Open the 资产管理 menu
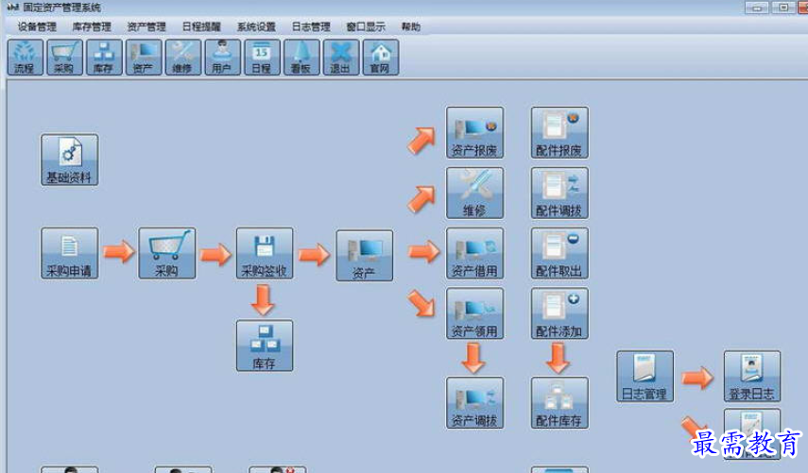This screenshot has height=473, width=808. pos(146,26)
